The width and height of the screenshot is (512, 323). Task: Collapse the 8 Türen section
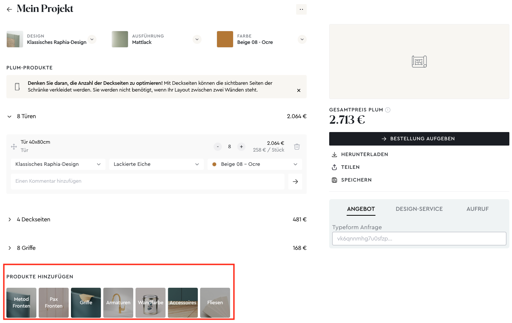pos(10,117)
